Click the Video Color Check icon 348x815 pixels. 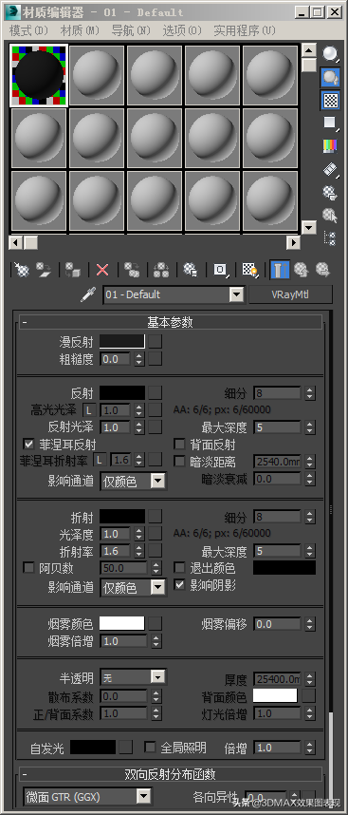pyautogui.click(x=330, y=146)
